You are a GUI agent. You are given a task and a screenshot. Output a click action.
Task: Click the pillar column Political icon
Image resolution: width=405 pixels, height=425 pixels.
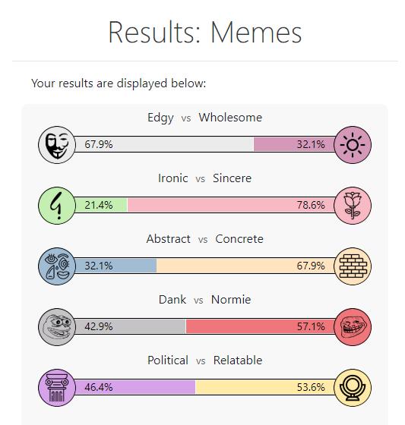tap(57, 388)
